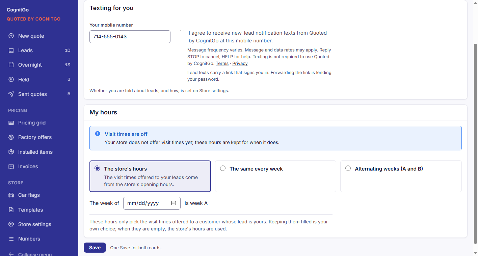
Task: Click the Installed items box icon
Action: [x=11, y=152]
